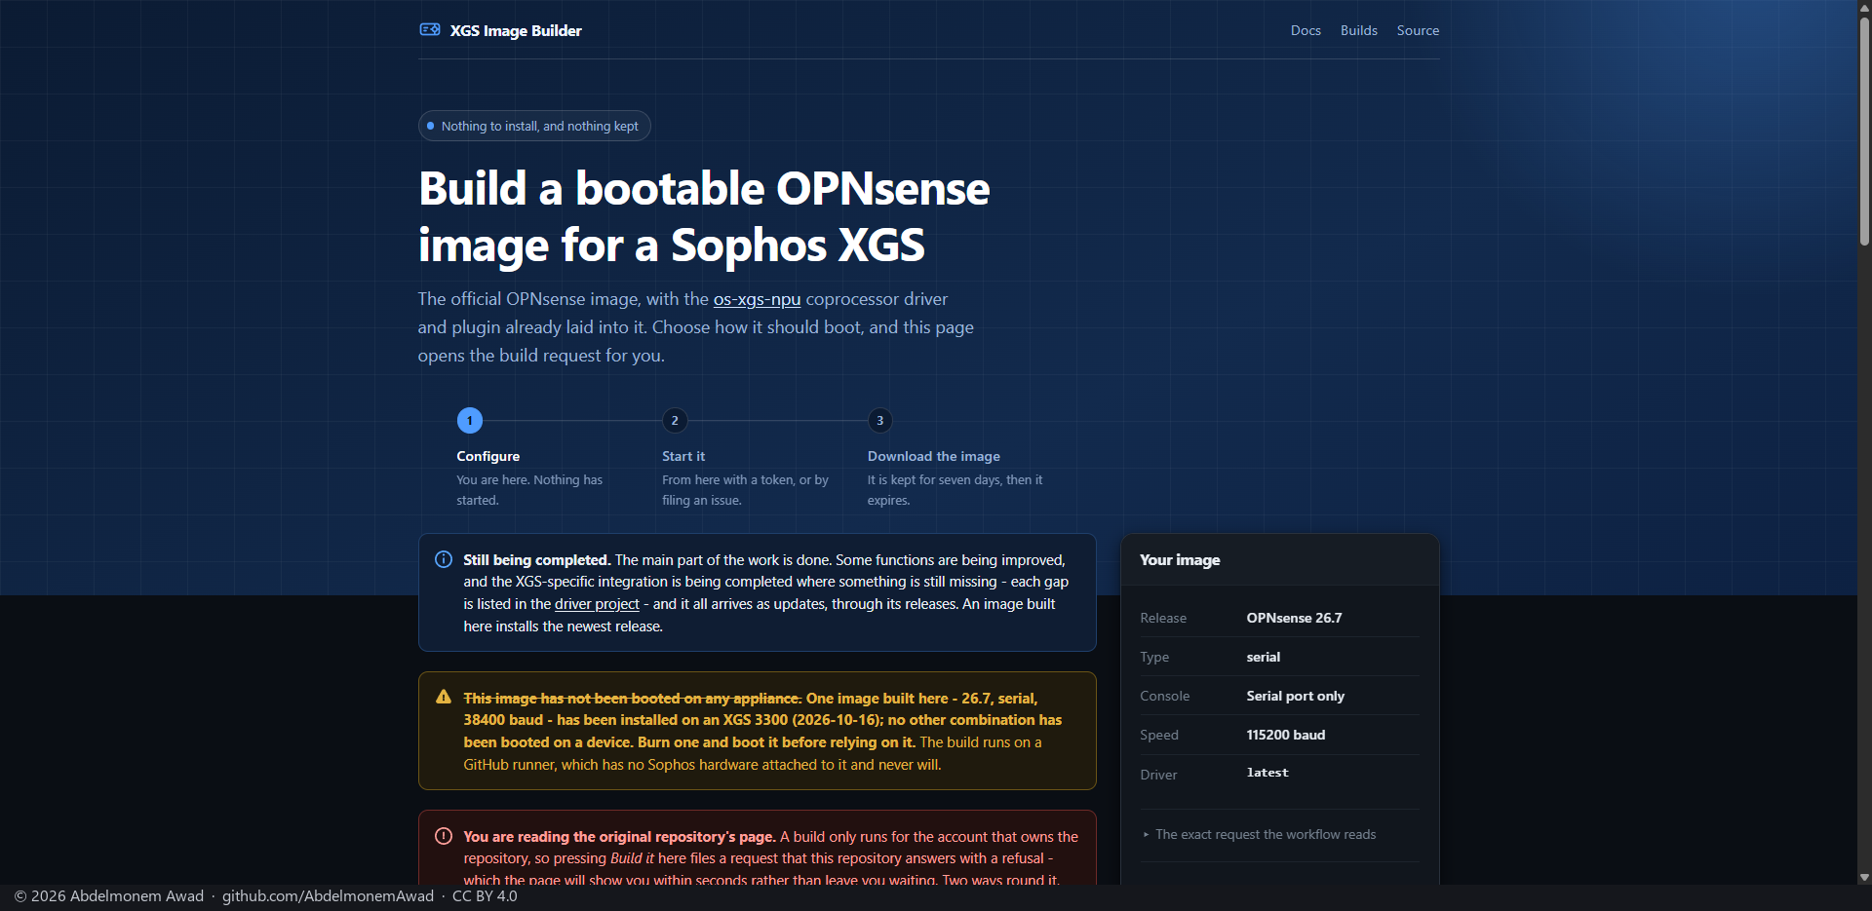Click the 'Release' row label
The height and width of the screenshot is (911, 1872).
[1163, 618]
